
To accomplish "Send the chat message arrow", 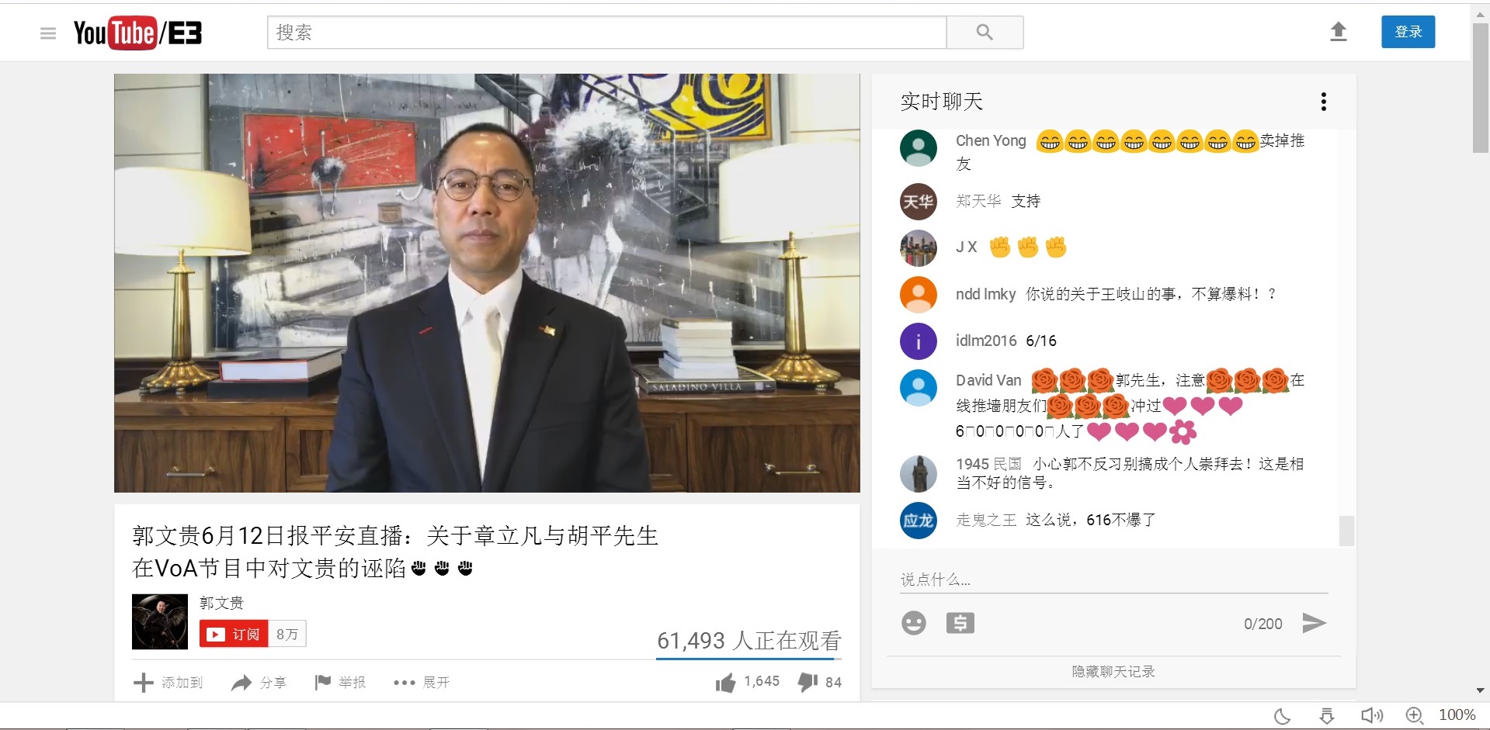I will coord(1314,623).
